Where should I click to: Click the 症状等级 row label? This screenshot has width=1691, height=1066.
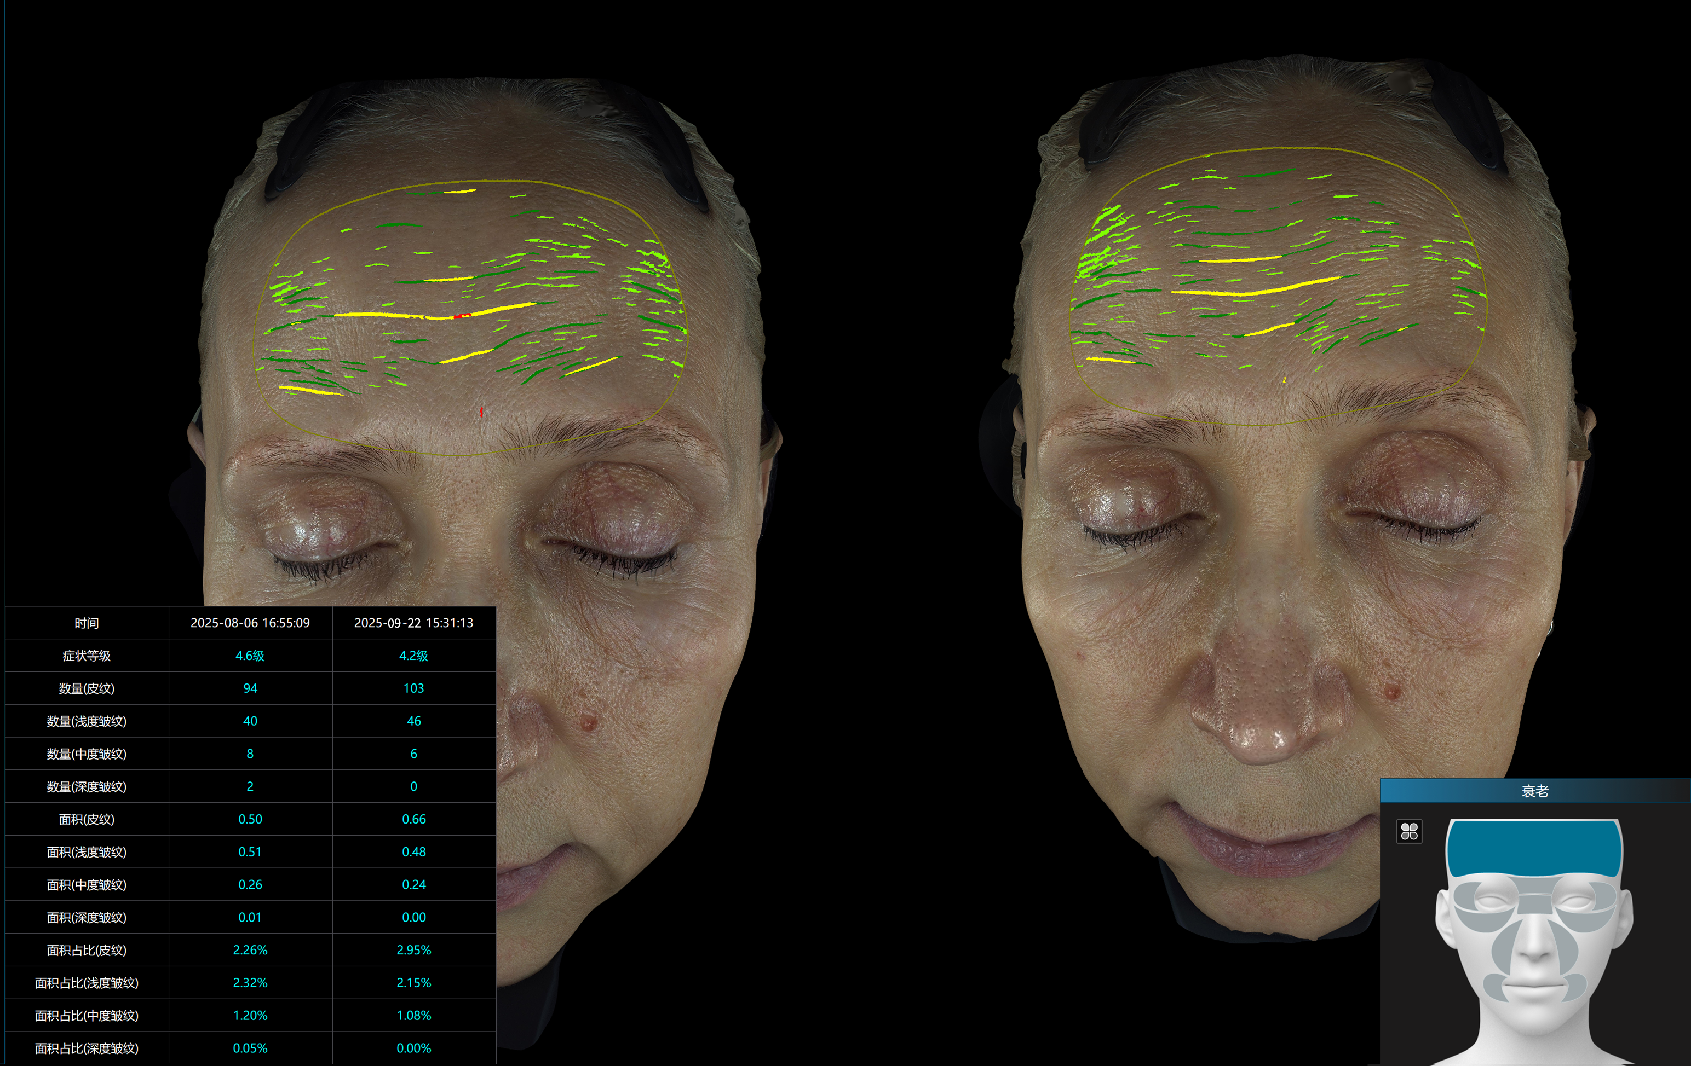(87, 656)
